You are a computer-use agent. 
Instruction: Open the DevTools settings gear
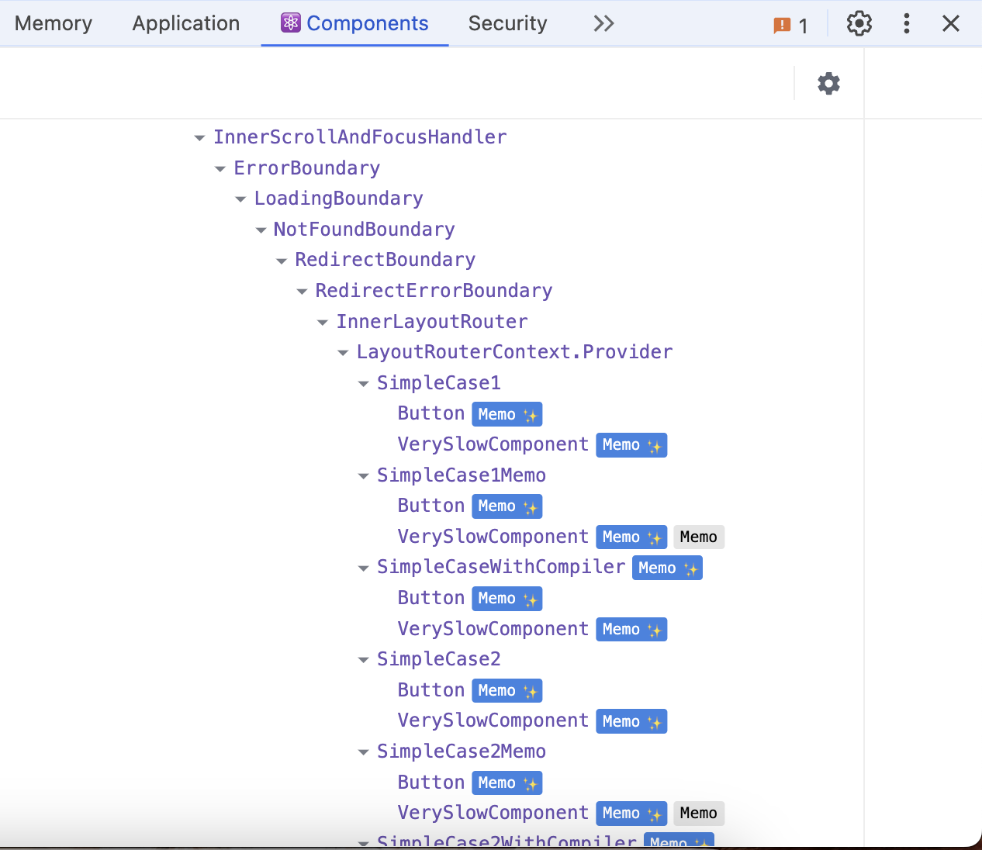859,23
